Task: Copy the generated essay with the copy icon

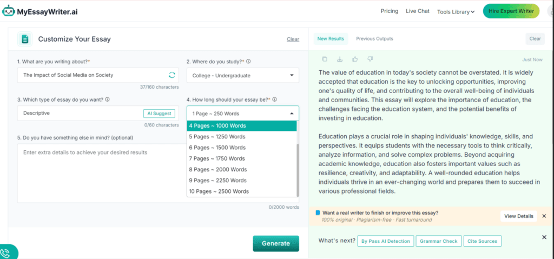Action: (325, 59)
